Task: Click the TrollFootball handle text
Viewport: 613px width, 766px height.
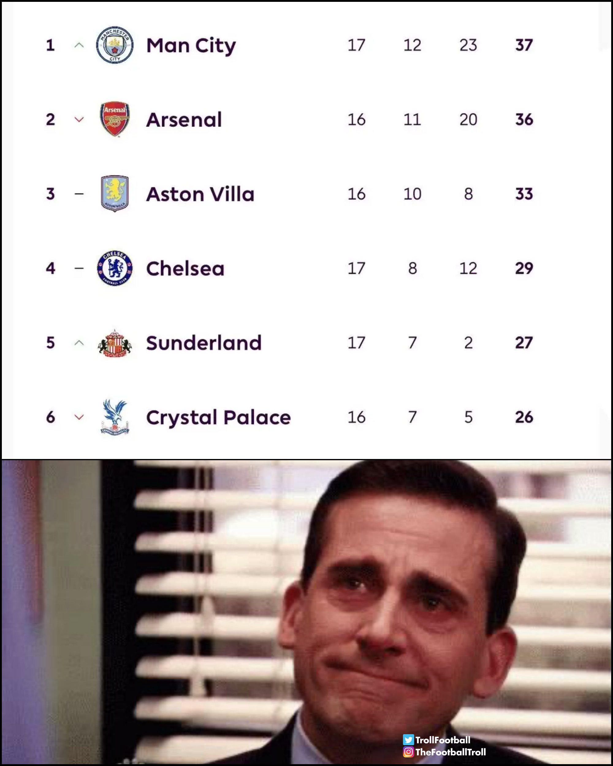Action: pyautogui.click(x=442, y=740)
